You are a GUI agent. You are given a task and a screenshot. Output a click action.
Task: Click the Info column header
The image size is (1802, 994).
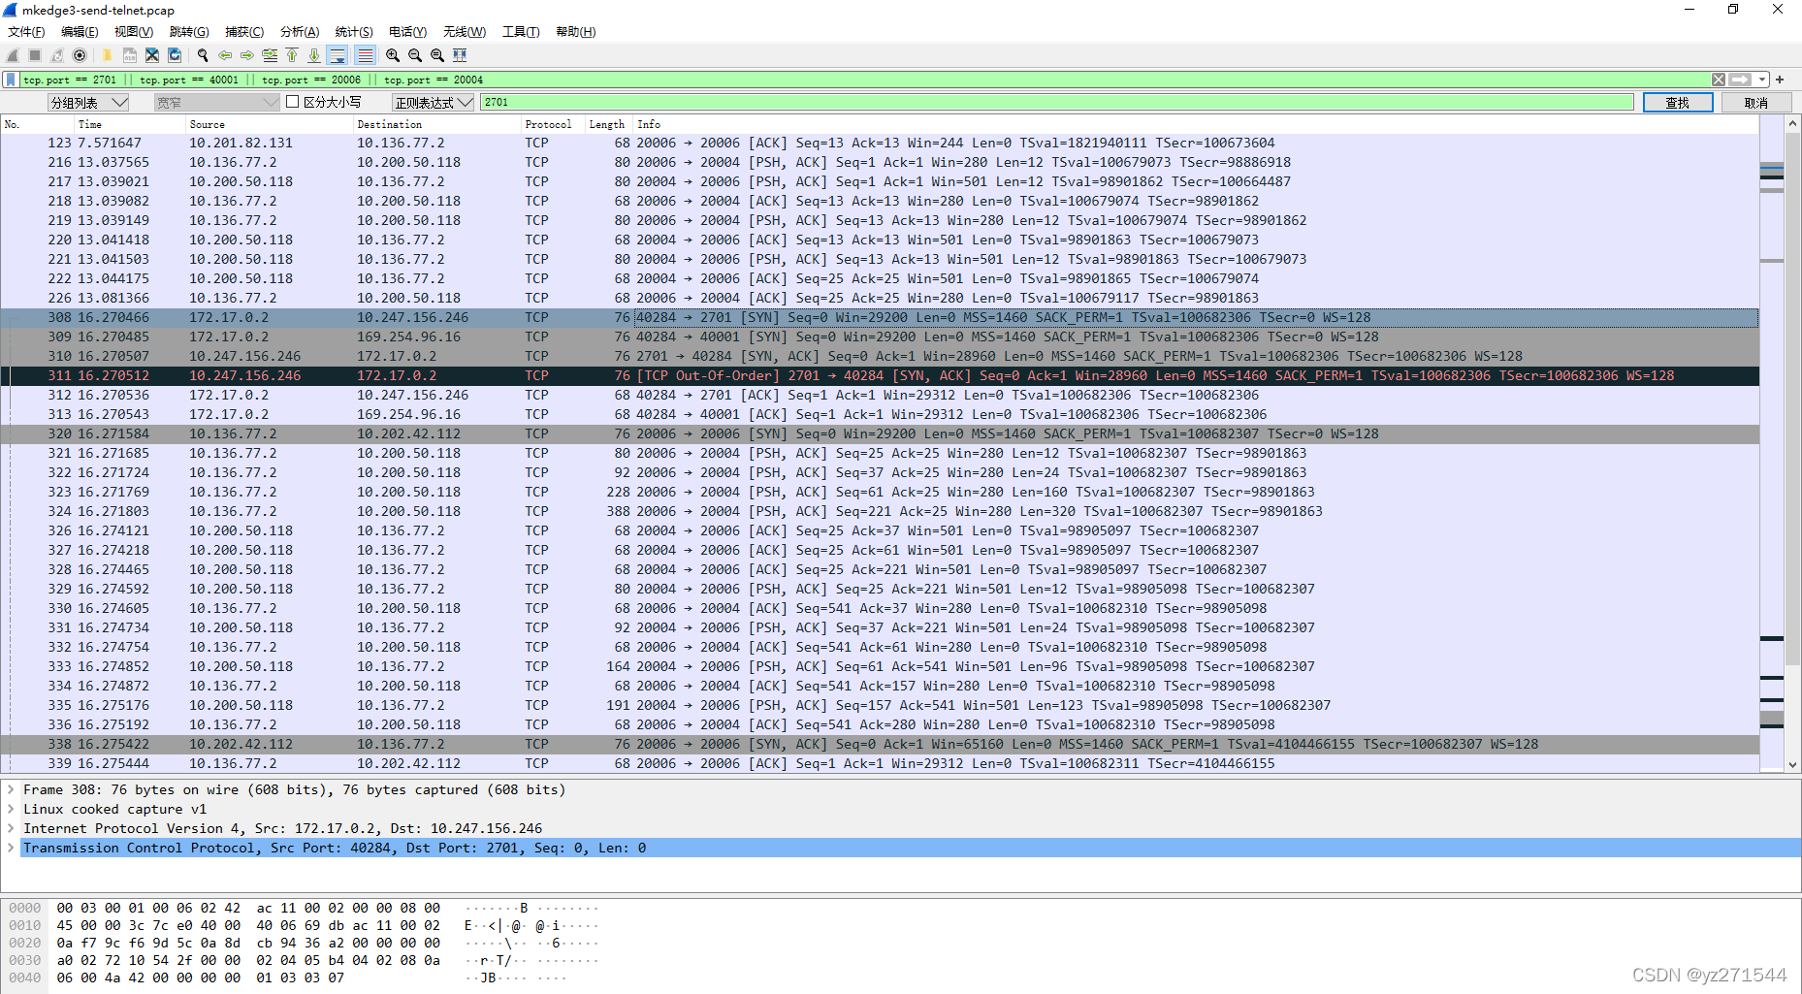click(1195, 124)
